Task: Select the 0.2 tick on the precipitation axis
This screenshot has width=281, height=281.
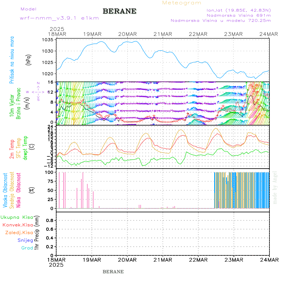Action: tap(50, 247)
